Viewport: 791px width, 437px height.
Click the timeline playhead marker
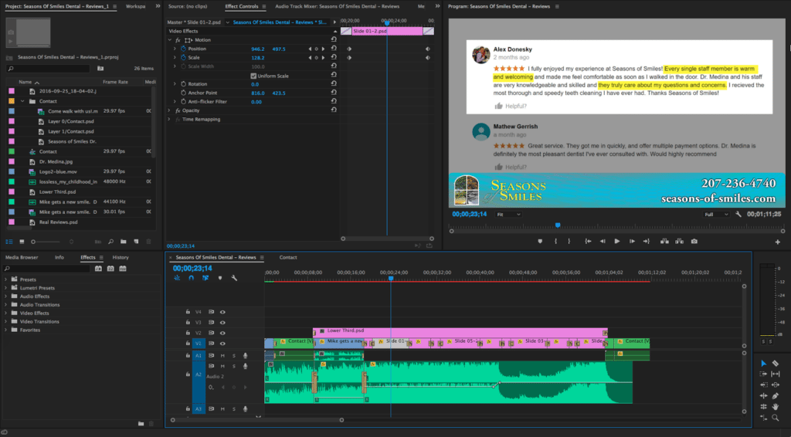(x=390, y=278)
